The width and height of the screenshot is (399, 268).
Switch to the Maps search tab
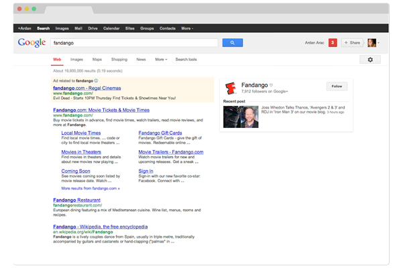point(97,60)
